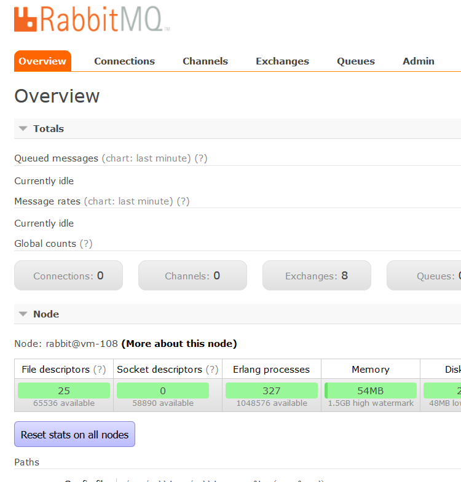Collapse the Node section triangle

23,314
